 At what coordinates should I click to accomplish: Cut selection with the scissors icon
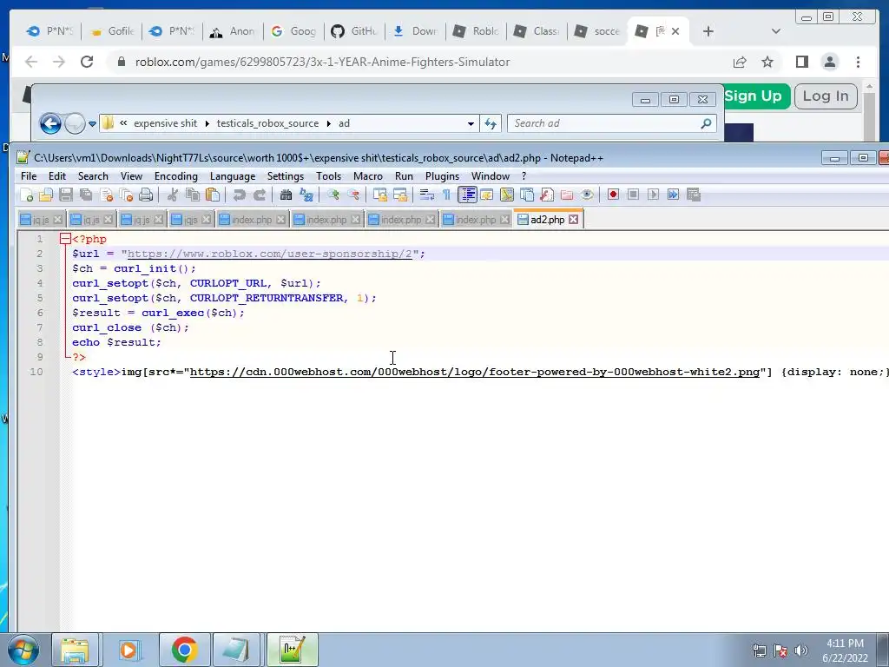(173, 195)
